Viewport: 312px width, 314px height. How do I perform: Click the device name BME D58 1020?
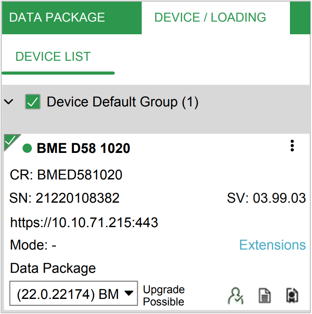point(83,148)
